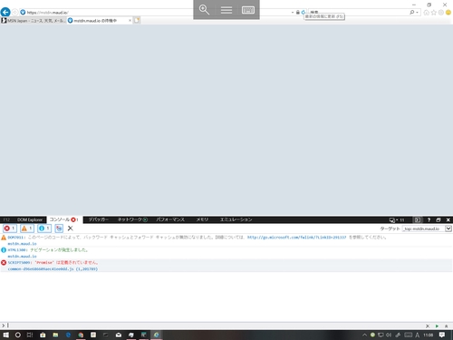Focus the browser search box

(x=358, y=13)
